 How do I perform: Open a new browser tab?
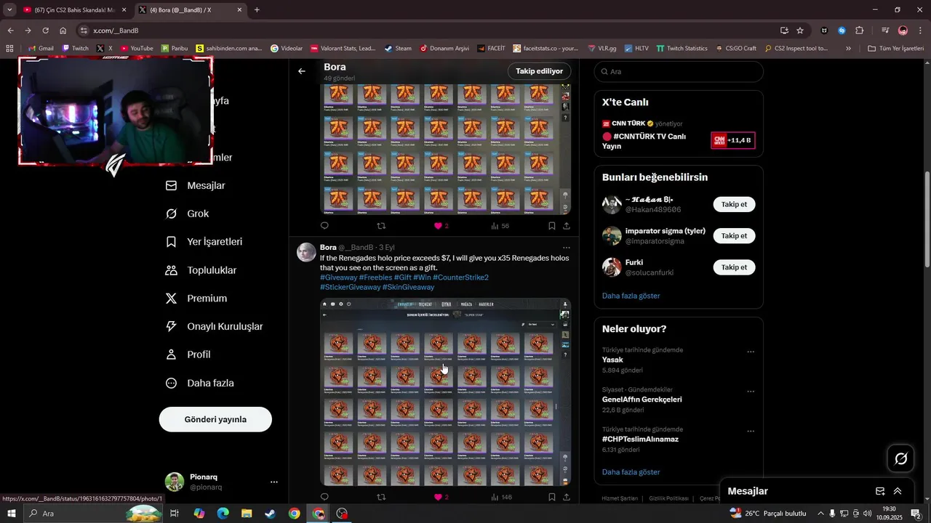pyautogui.click(x=257, y=10)
